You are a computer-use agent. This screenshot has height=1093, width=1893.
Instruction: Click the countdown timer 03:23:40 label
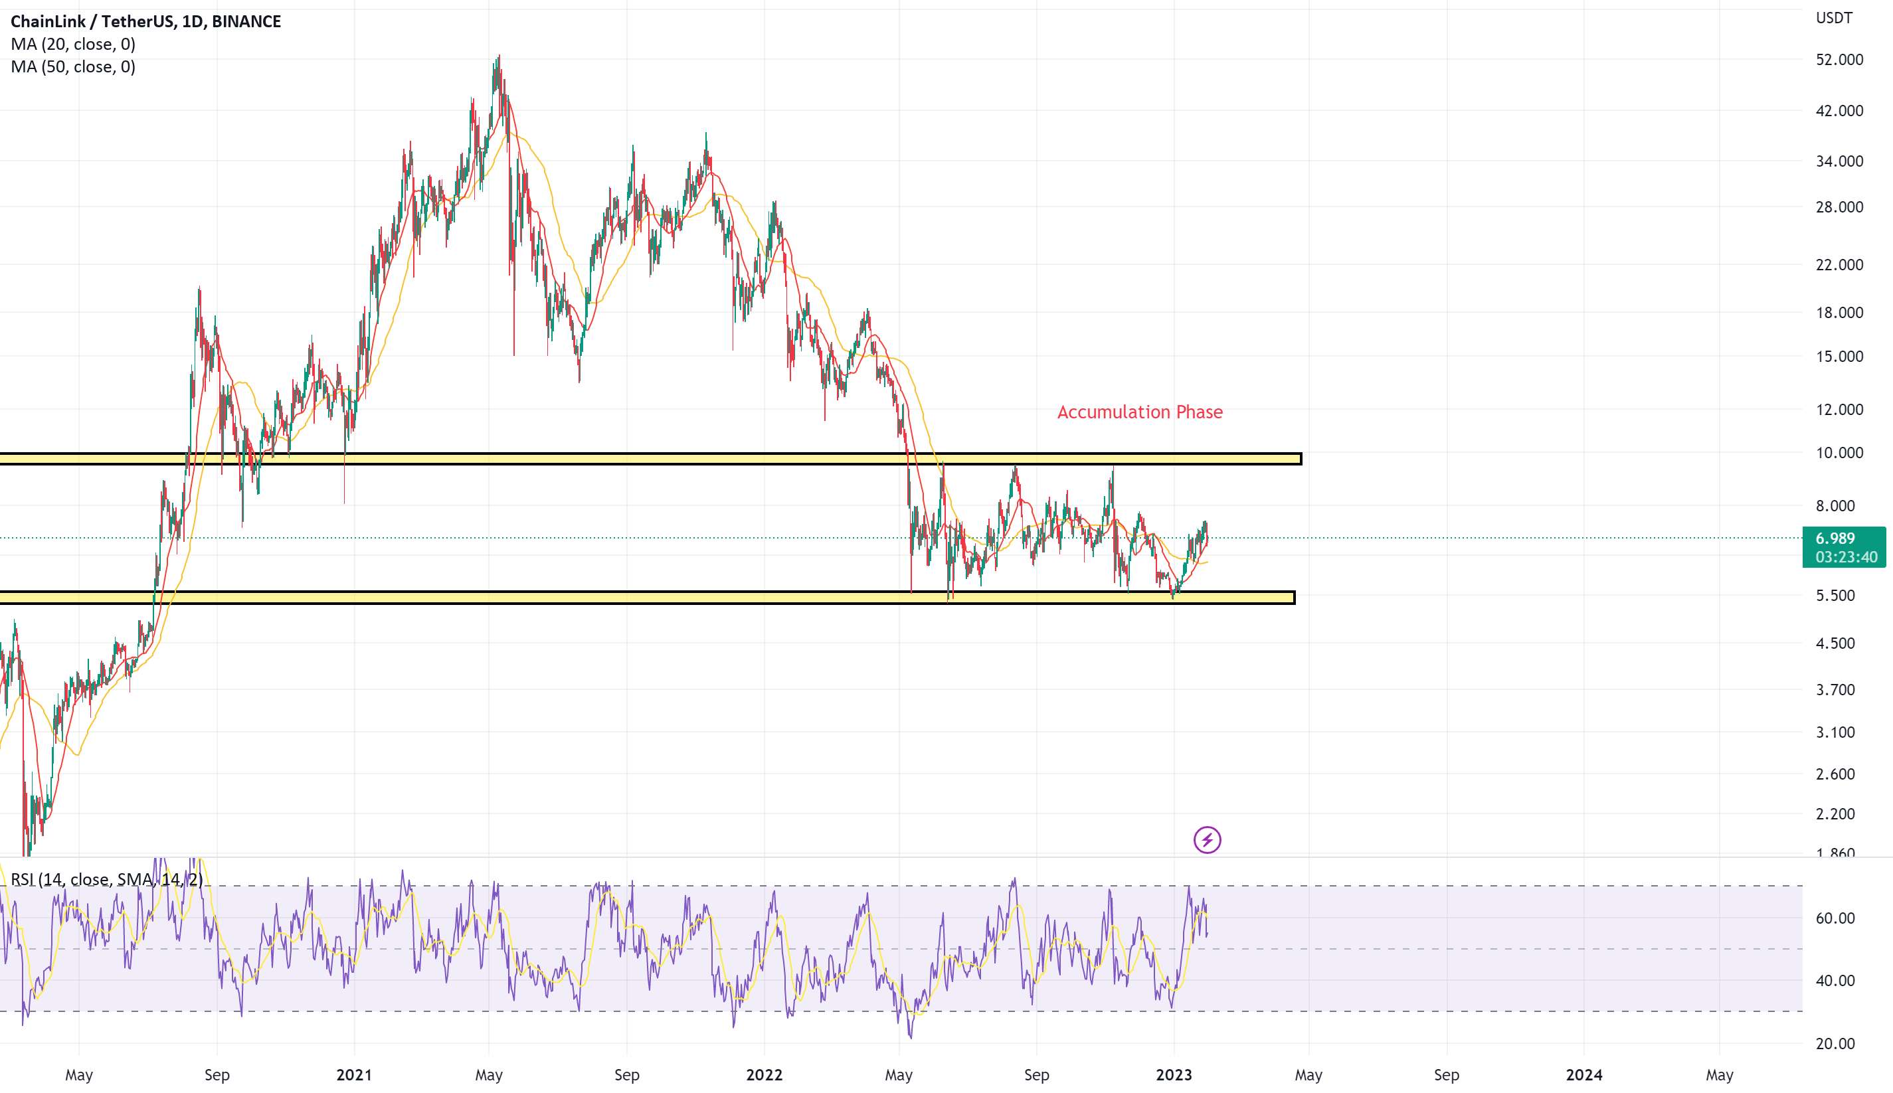tap(1847, 557)
